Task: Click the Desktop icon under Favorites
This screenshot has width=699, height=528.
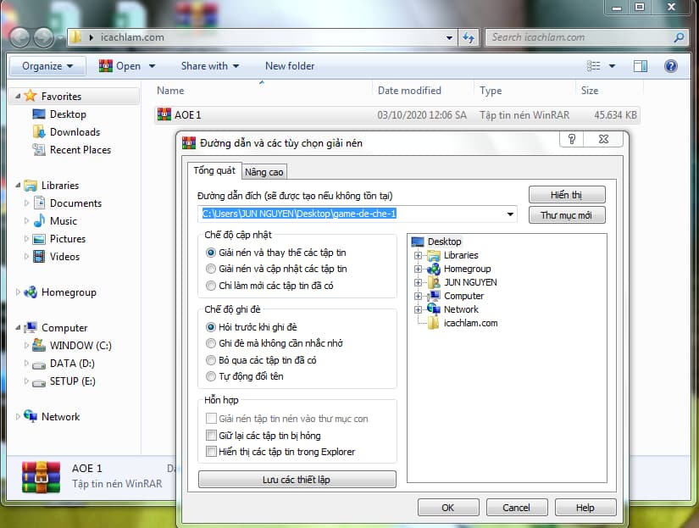Action: tap(39, 114)
